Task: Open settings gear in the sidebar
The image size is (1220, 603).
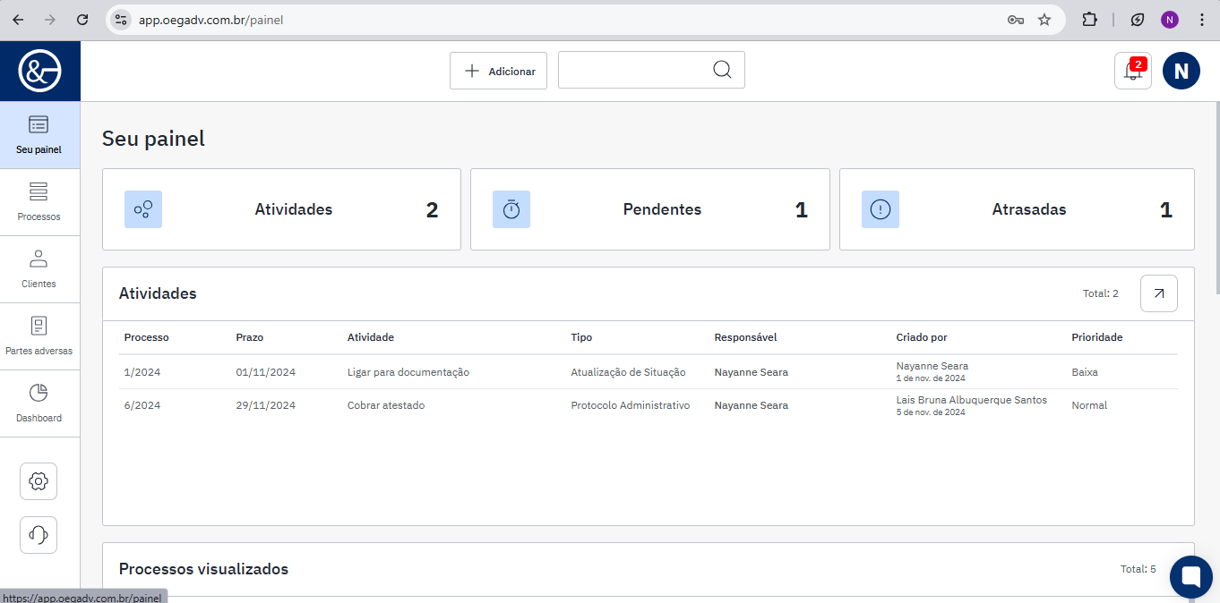Action: click(39, 481)
